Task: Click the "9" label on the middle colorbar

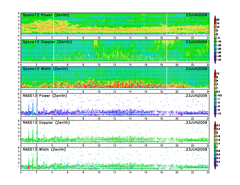Action: (x=217, y=77)
